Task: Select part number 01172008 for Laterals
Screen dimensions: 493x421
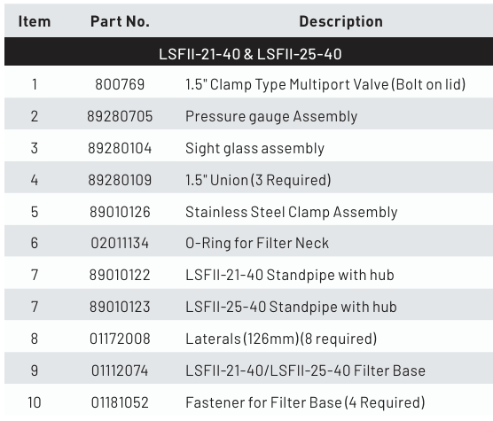Action: click(x=120, y=339)
